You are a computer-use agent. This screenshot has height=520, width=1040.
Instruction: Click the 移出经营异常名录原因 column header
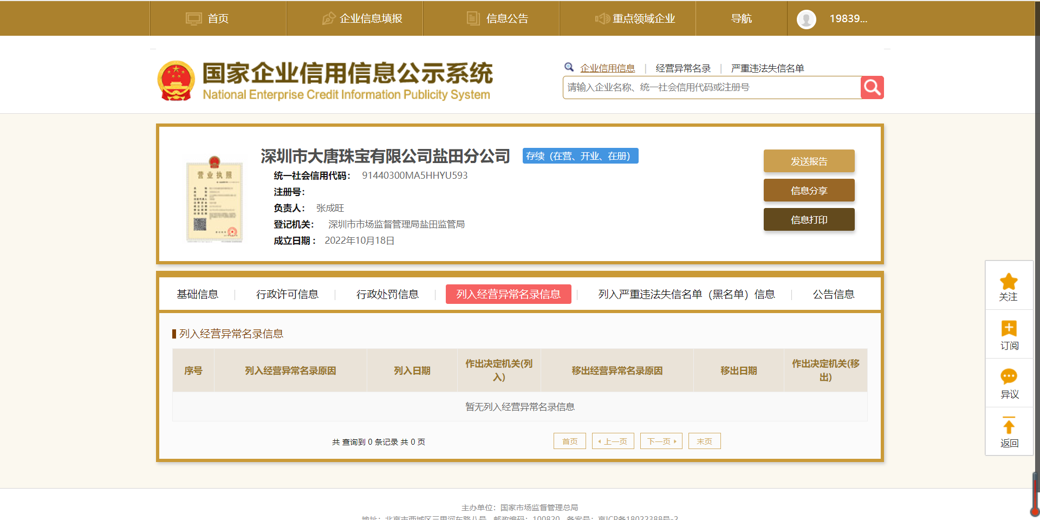pyautogui.click(x=617, y=370)
